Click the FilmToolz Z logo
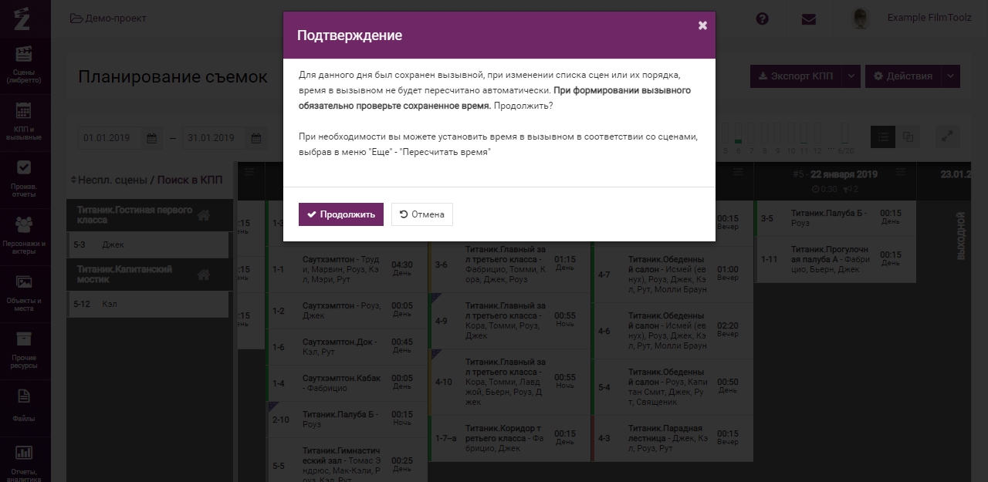This screenshot has height=482, width=988. point(22,17)
